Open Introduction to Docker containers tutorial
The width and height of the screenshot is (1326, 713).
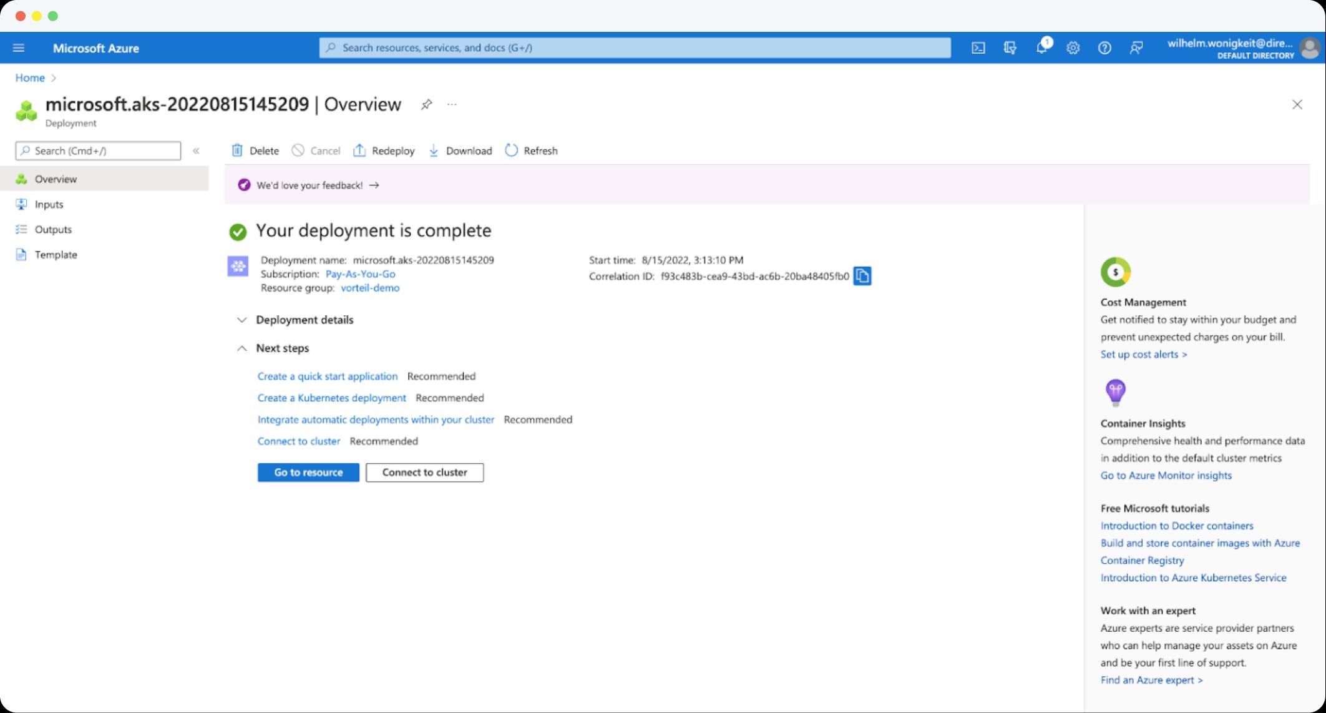(1177, 526)
